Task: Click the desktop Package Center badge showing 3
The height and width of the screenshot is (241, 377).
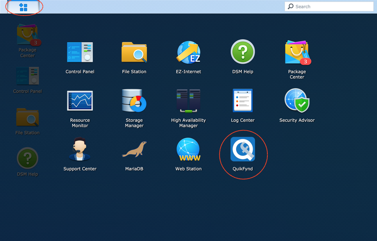Action: [x=35, y=43]
